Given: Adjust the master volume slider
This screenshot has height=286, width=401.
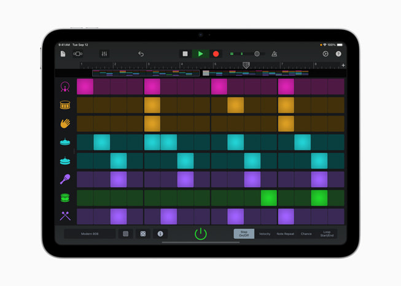Looking at the screenshot, I should coord(257,54).
